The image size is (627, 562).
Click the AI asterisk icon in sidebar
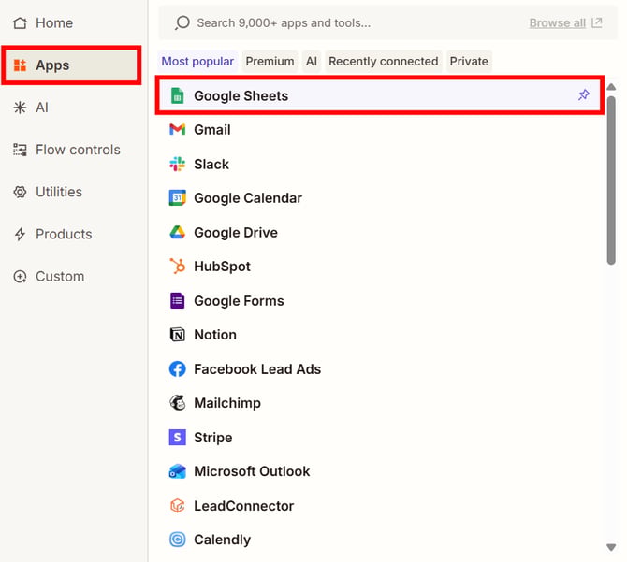coord(20,108)
